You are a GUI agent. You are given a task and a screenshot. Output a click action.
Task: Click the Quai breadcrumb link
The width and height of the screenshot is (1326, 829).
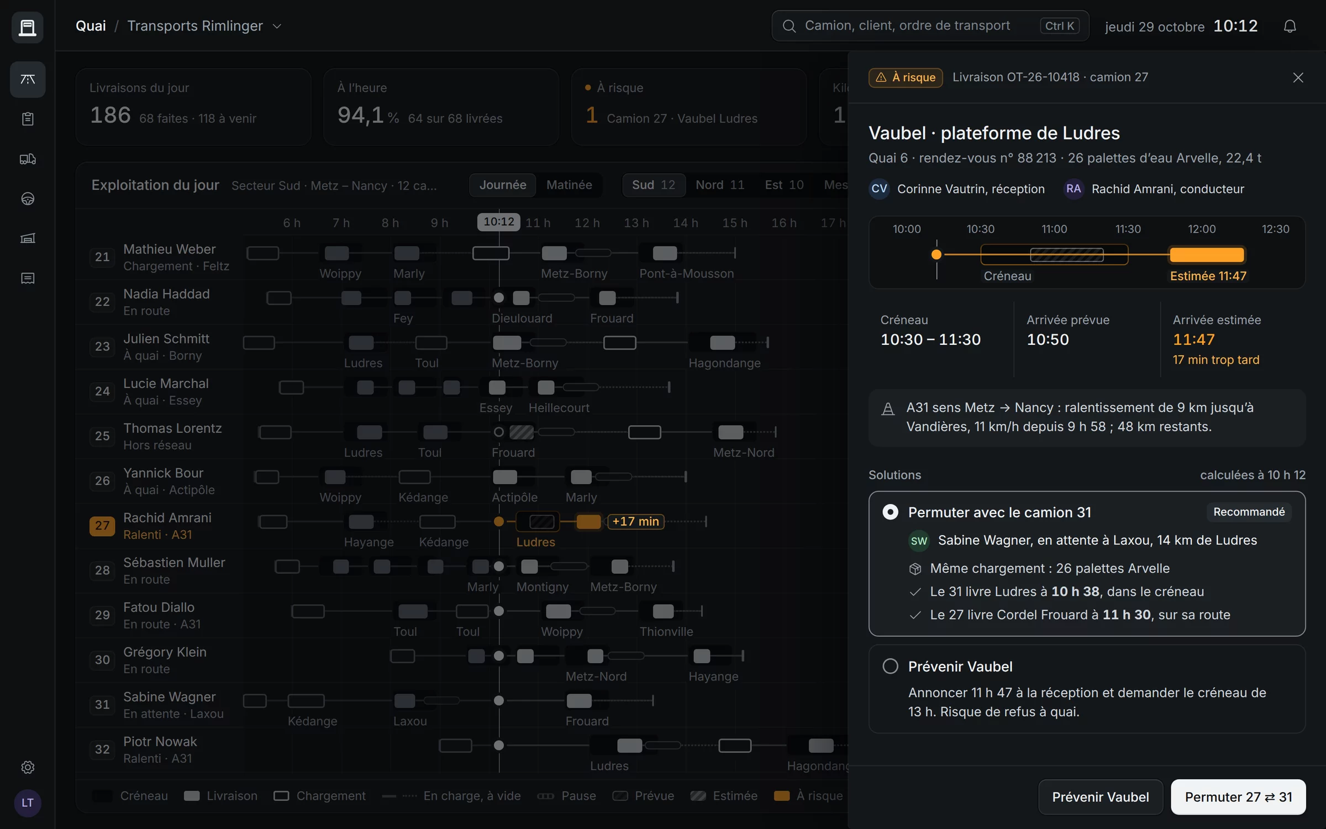coord(91,26)
